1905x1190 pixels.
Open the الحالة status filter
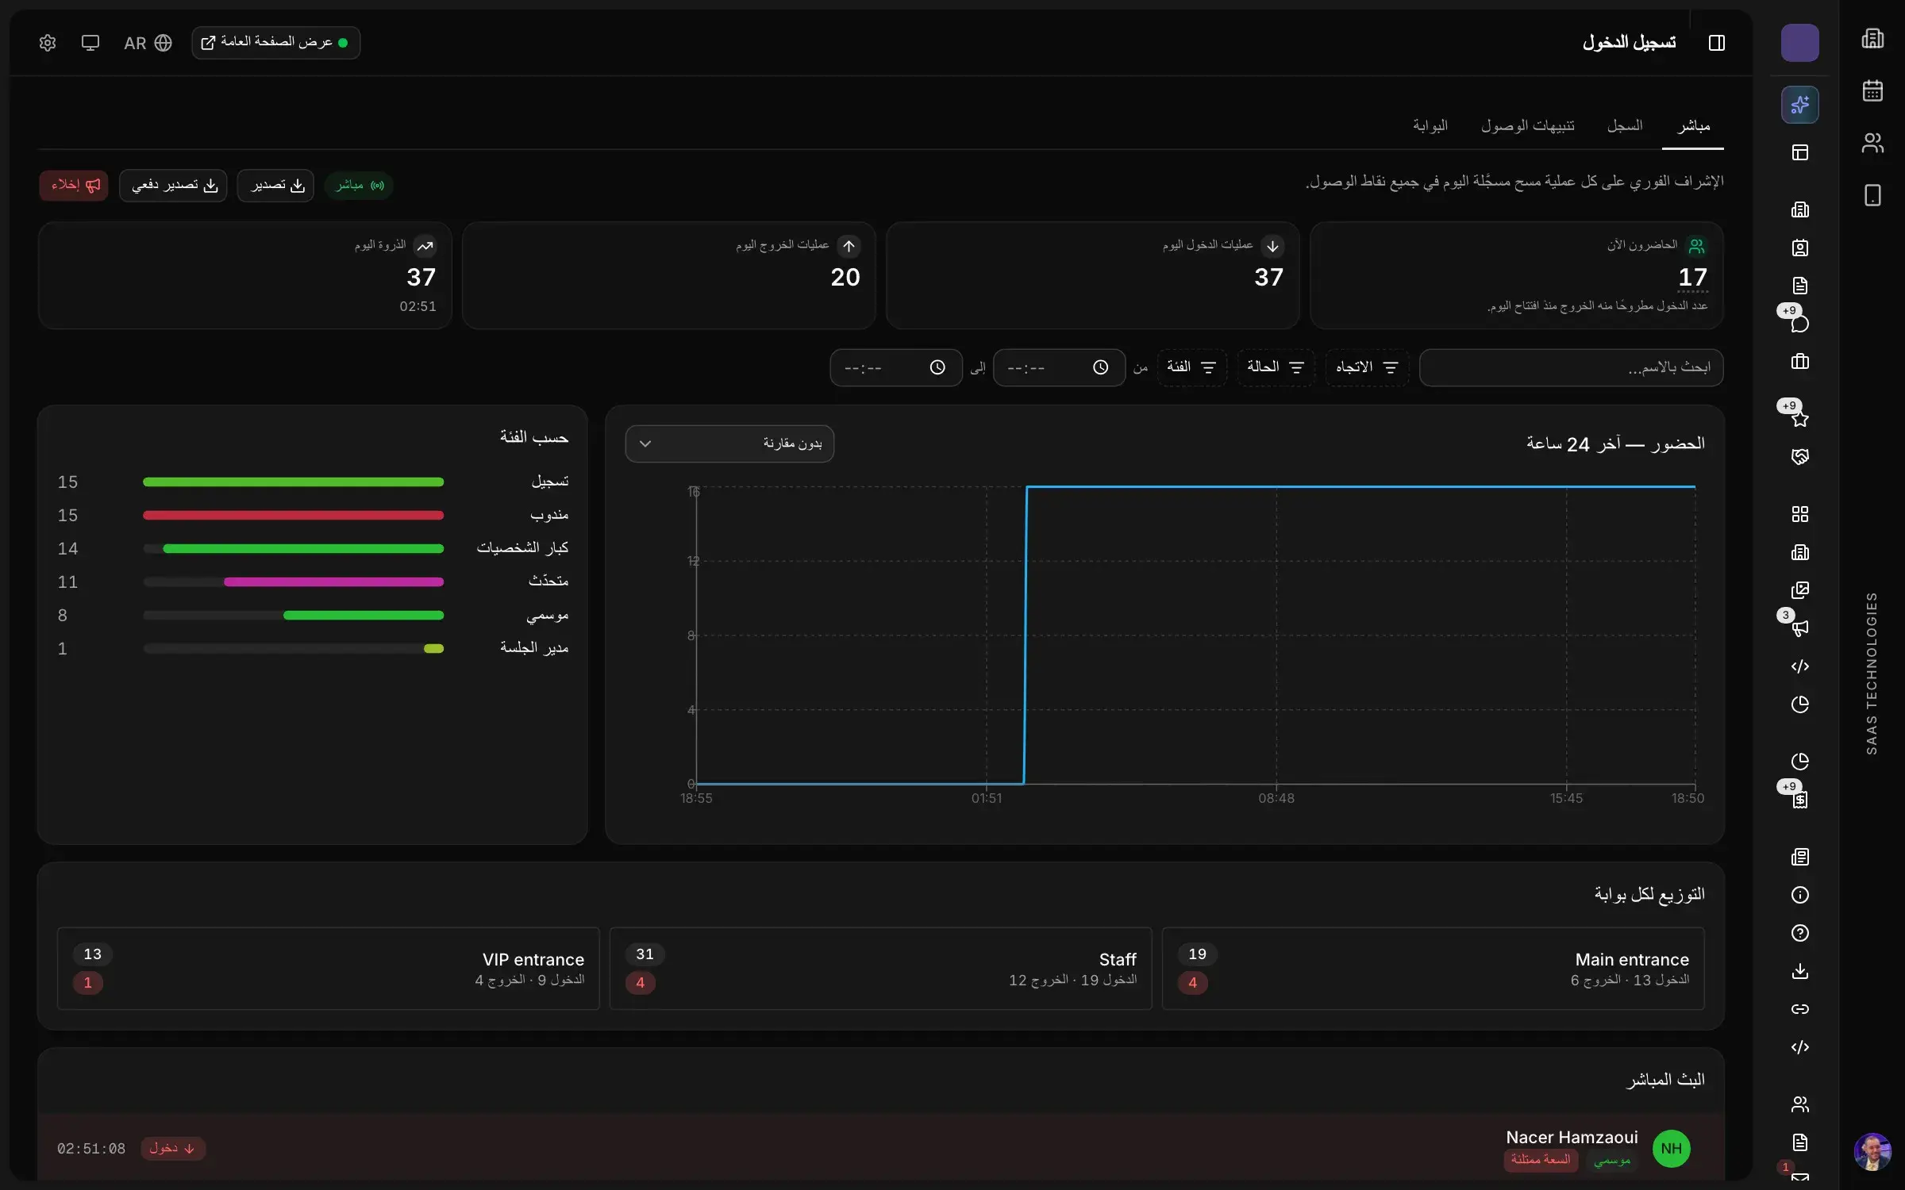[x=1276, y=367]
